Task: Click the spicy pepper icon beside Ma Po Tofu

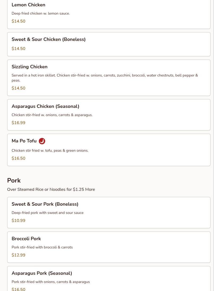Action: 42,141
